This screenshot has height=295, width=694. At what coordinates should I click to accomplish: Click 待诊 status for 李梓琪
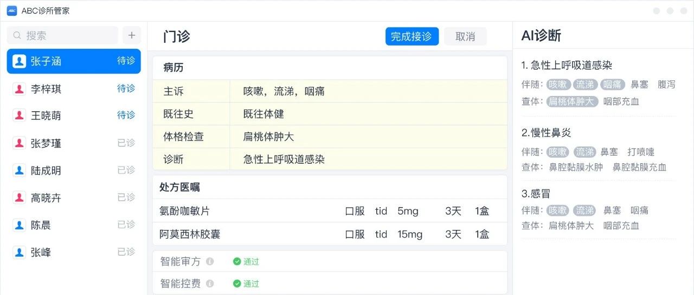(x=126, y=88)
